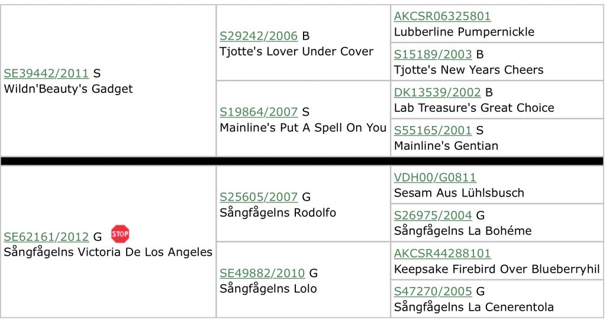The image size is (606, 319).
Task: Open registration link SE62161/2012
Action: [46, 236]
